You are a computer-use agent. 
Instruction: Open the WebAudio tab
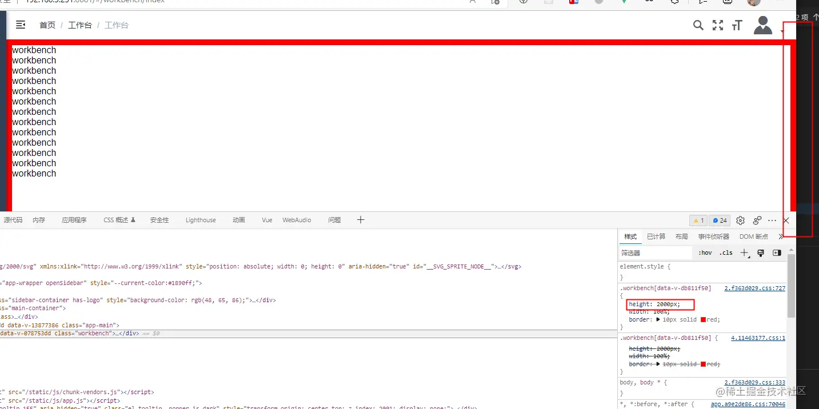tap(297, 220)
